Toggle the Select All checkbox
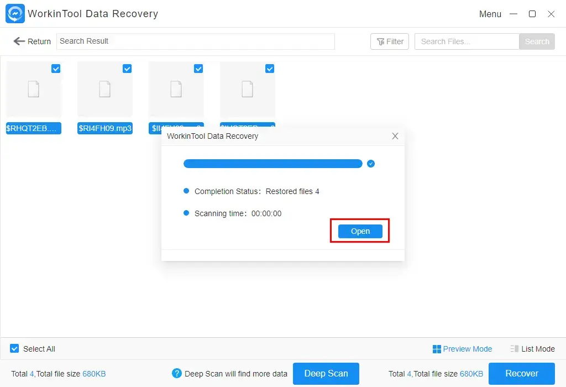Viewport: 566px width, 387px height. [14, 349]
